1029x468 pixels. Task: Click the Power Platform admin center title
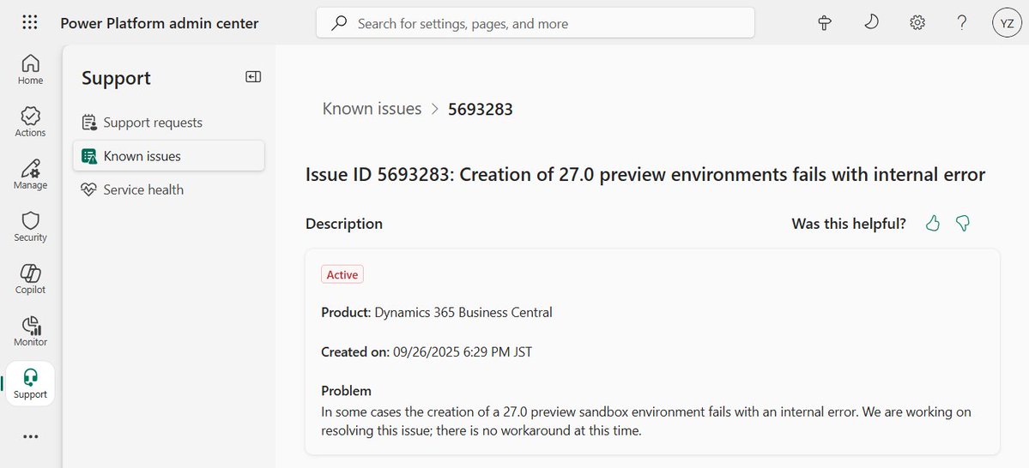pos(160,24)
